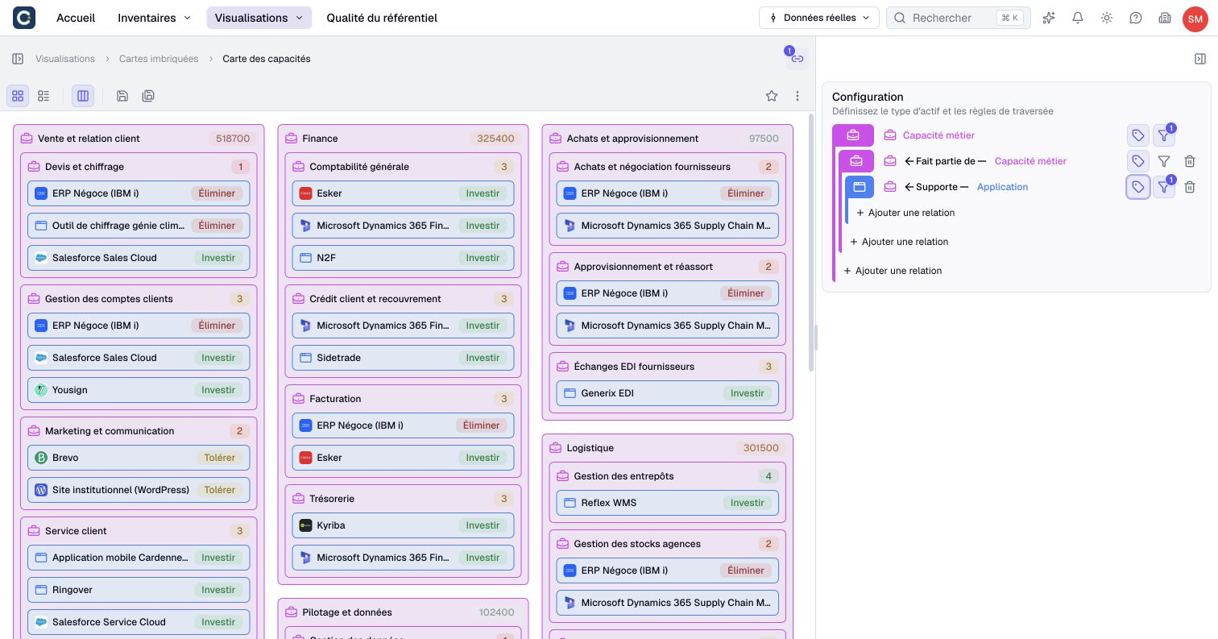Toggle the columns layout button

(x=83, y=96)
